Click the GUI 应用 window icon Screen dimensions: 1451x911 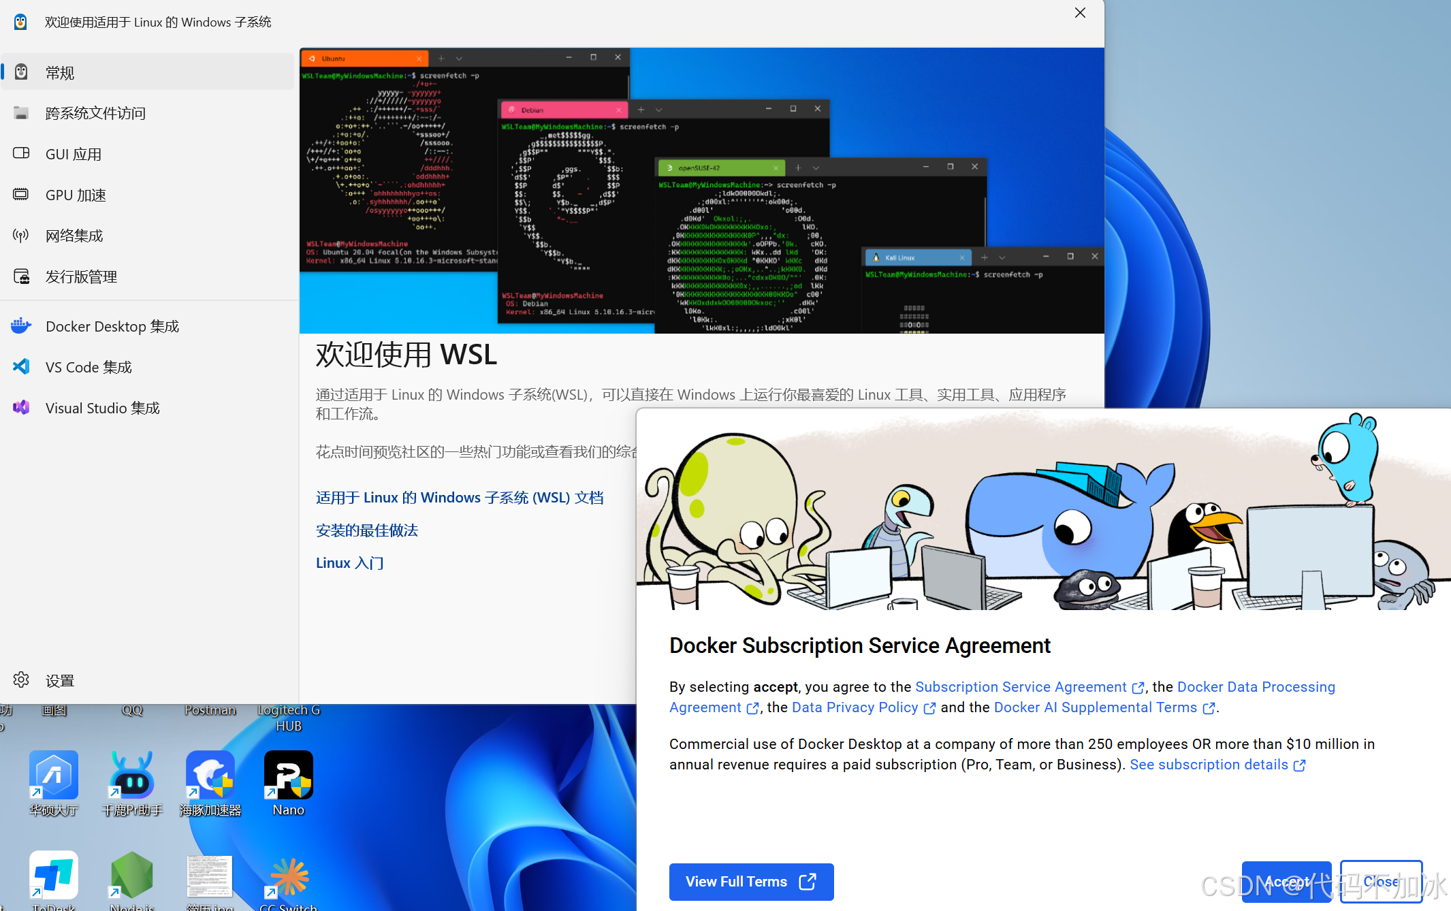click(x=21, y=153)
